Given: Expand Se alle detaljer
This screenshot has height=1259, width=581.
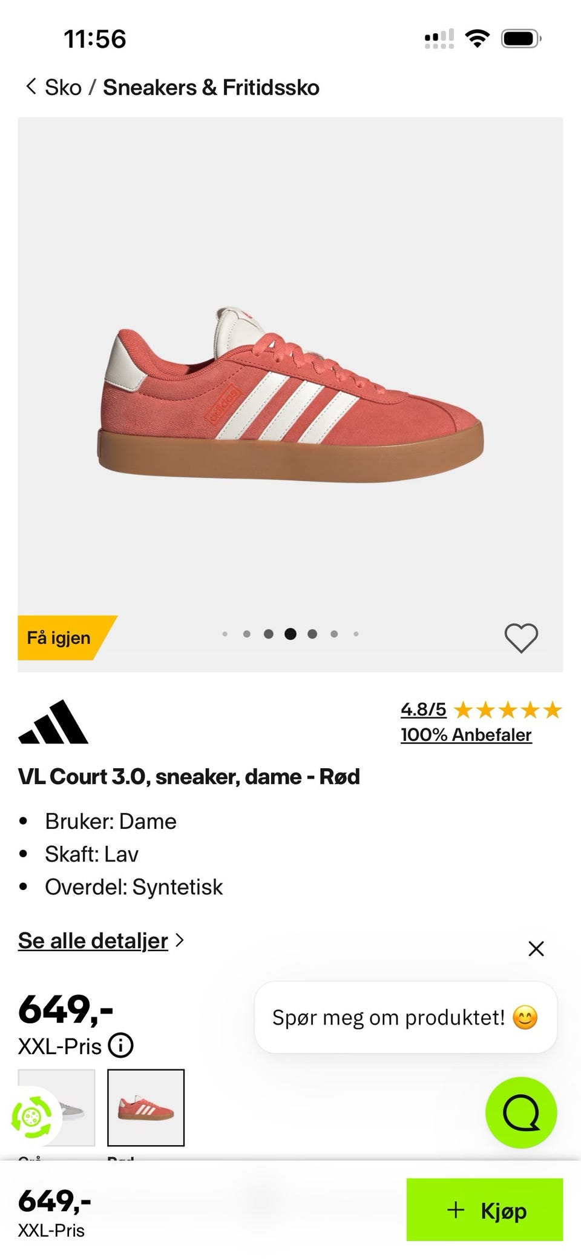Looking at the screenshot, I should [93, 940].
